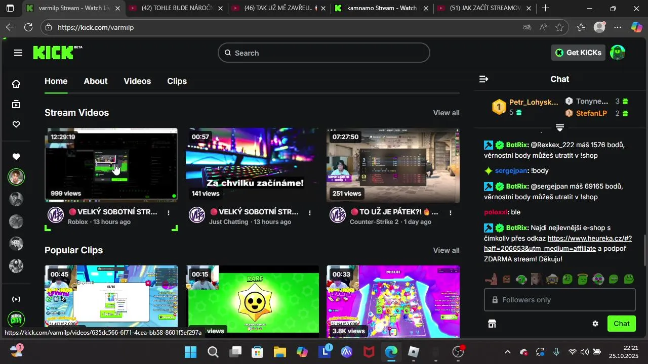
Task: Open chat settings gear icon
Action: pos(595,324)
